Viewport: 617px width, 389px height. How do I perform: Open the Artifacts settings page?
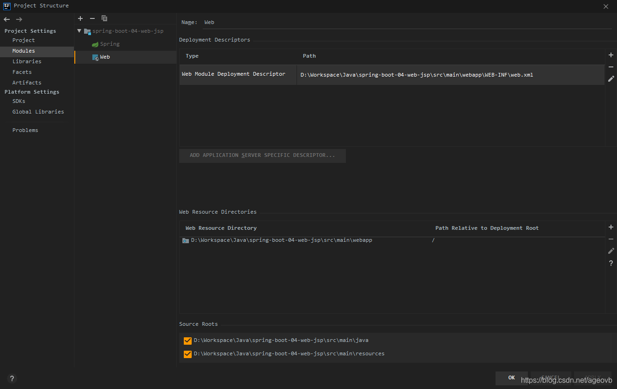[x=27, y=83]
